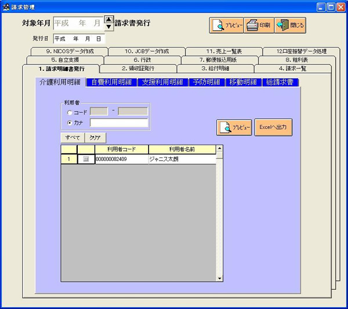
Task: Decrease 対象年月 with down arrow
Action: coord(108,27)
